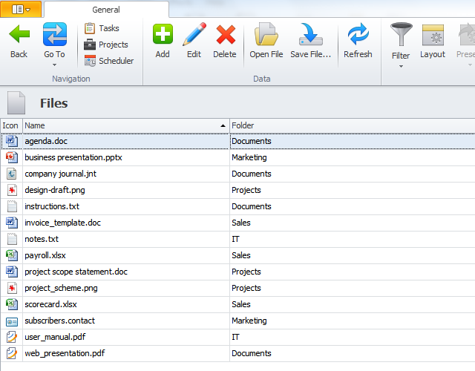The image size is (475, 371).
Task: Click the red Delete X icon
Action: pyautogui.click(x=225, y=35)
